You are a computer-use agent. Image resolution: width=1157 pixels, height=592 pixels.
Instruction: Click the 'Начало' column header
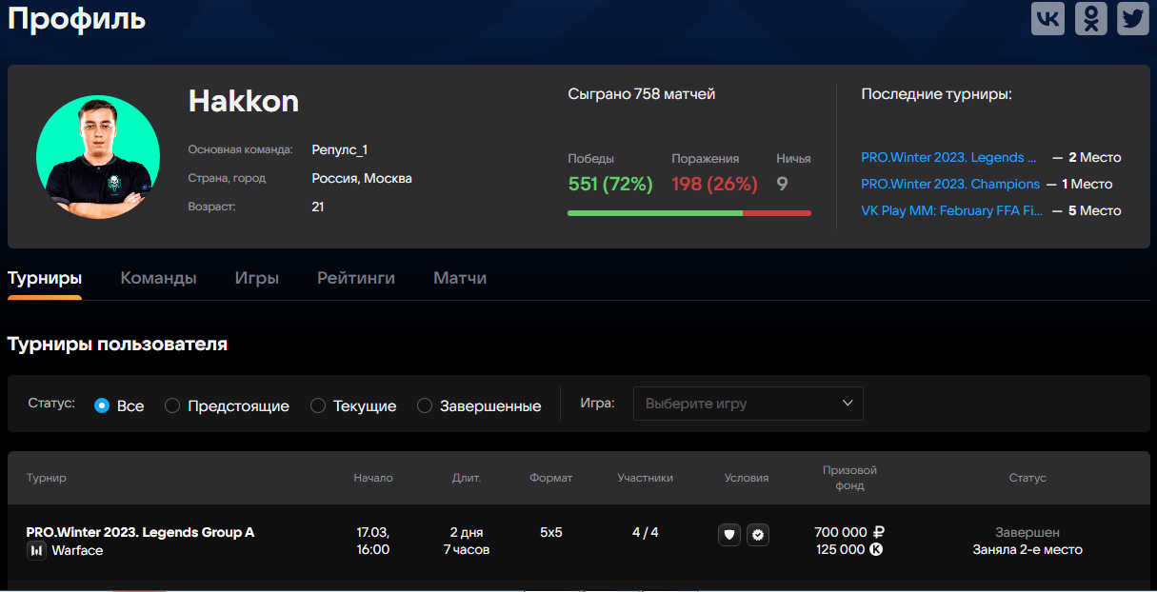coord(373,478)
